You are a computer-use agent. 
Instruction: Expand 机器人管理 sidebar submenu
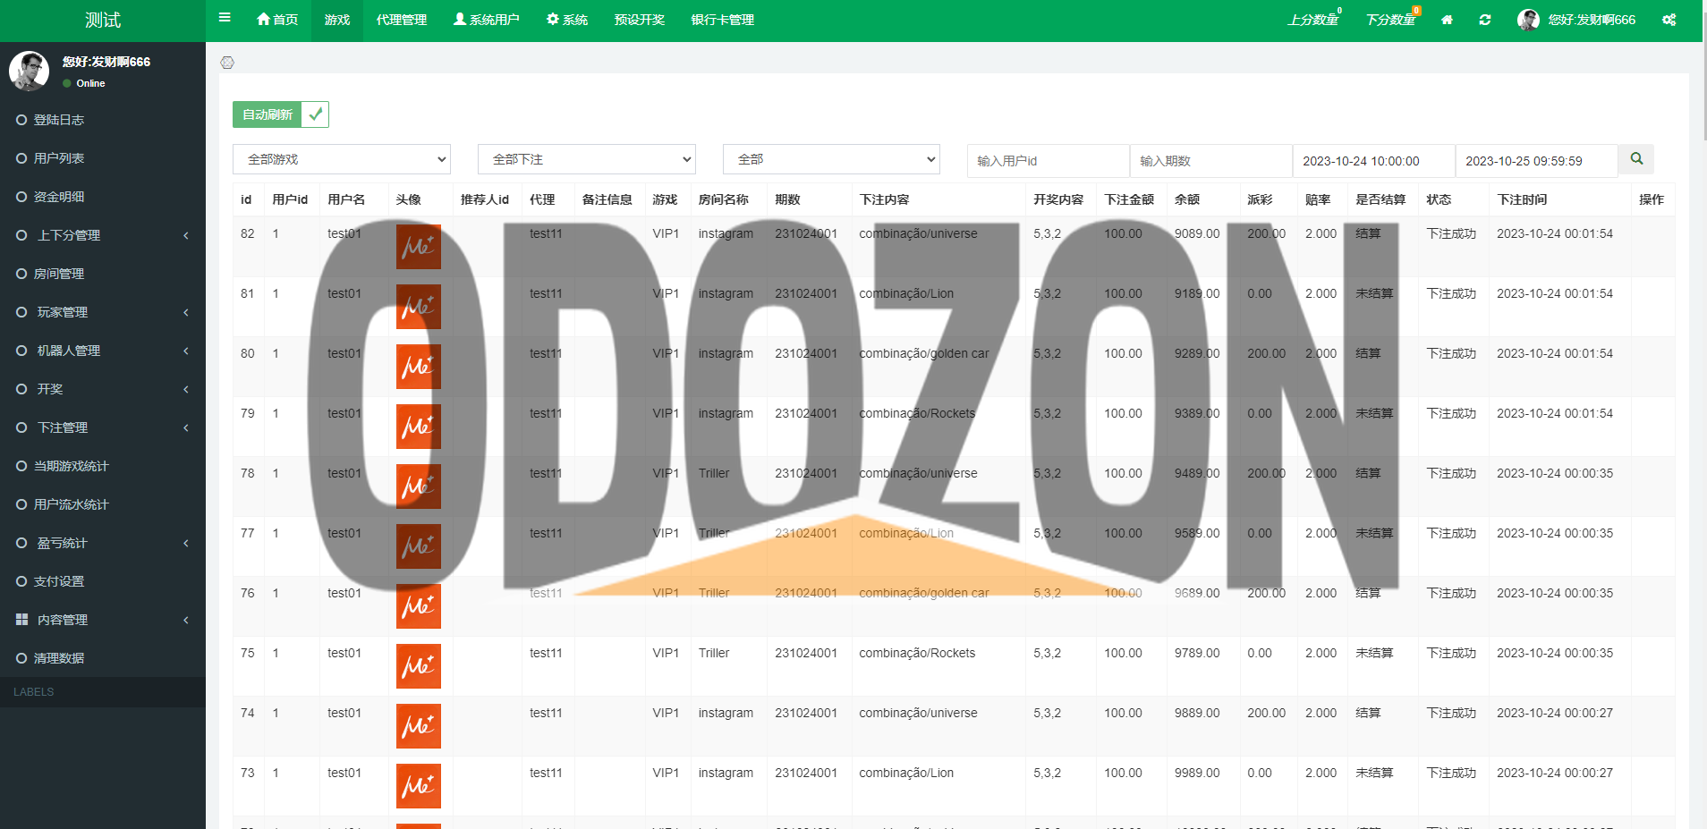pyautogui.click(x=103, y=351)
